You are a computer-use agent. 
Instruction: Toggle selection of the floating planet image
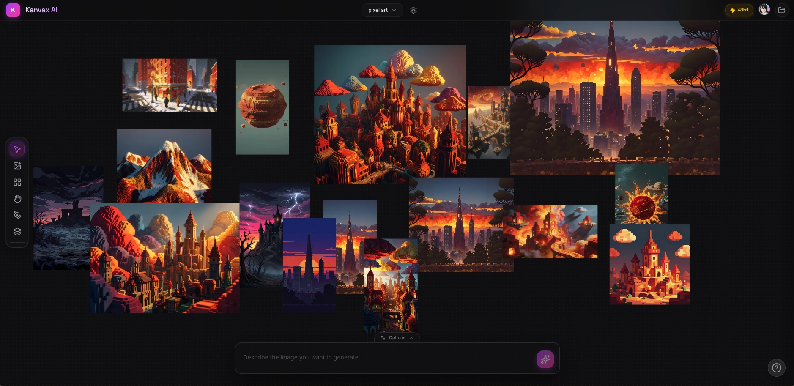[x=262, y=107]
